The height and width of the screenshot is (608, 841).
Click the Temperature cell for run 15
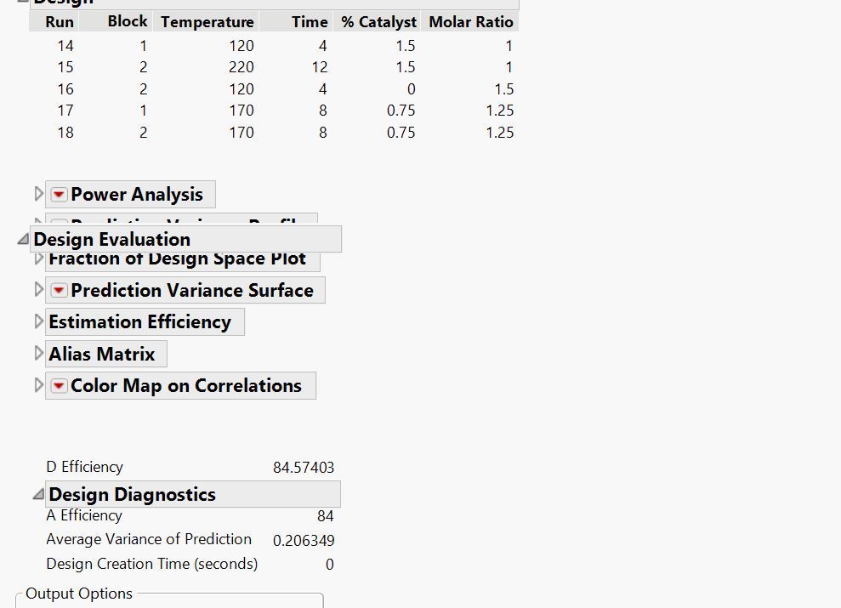pos(241,67)
